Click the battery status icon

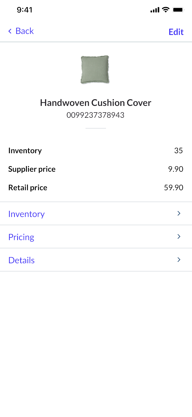[178, 10]
